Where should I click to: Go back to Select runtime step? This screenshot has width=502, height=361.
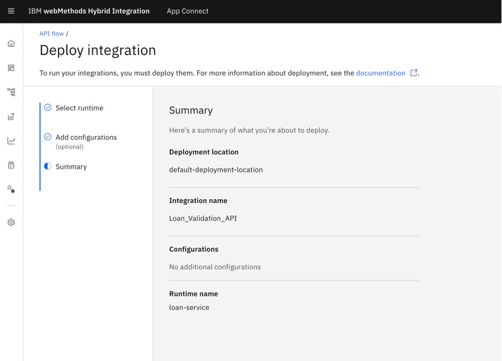click(x=79, y=108)
